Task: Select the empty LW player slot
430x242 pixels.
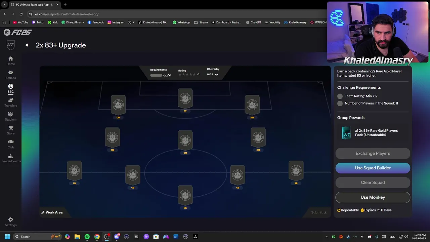Action: coord(118,105)
